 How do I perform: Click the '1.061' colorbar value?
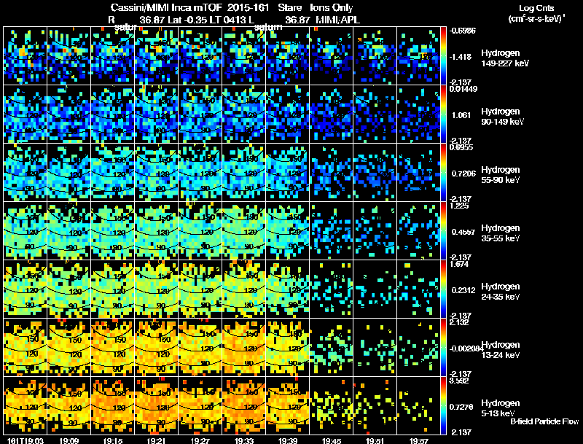click(x=461, y=115)
